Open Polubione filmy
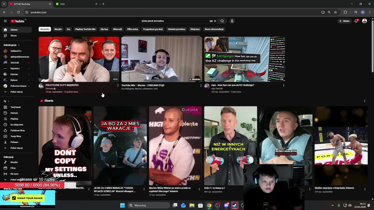 pos(17,130)
